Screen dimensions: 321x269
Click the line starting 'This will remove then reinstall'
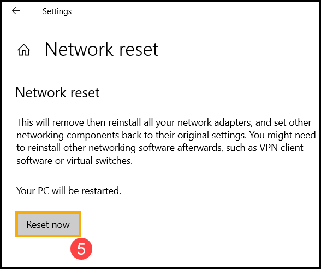click(x=164, y=122)
